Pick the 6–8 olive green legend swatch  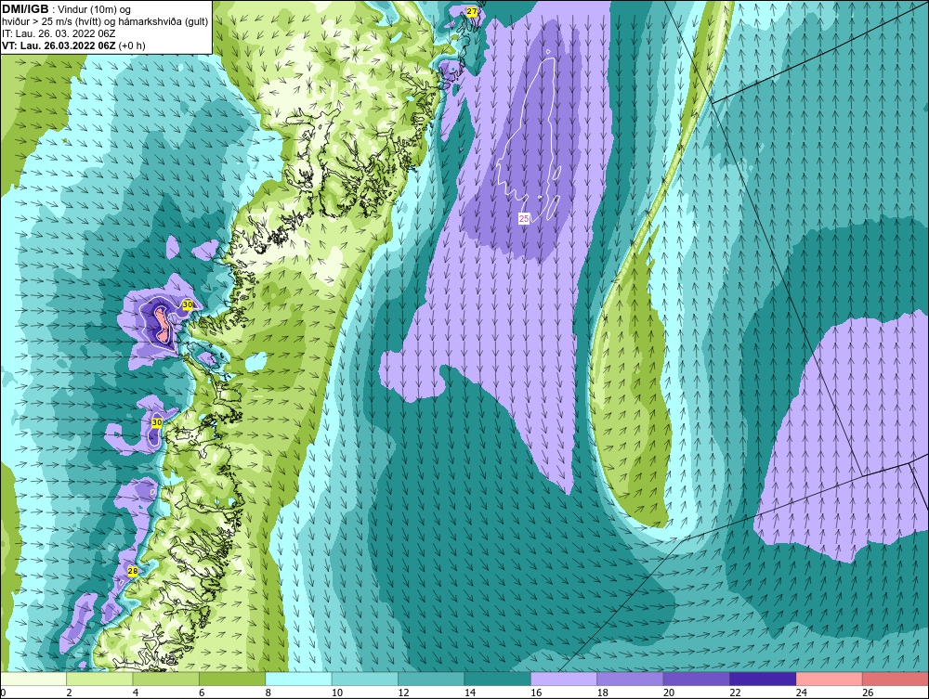(232, 679)
